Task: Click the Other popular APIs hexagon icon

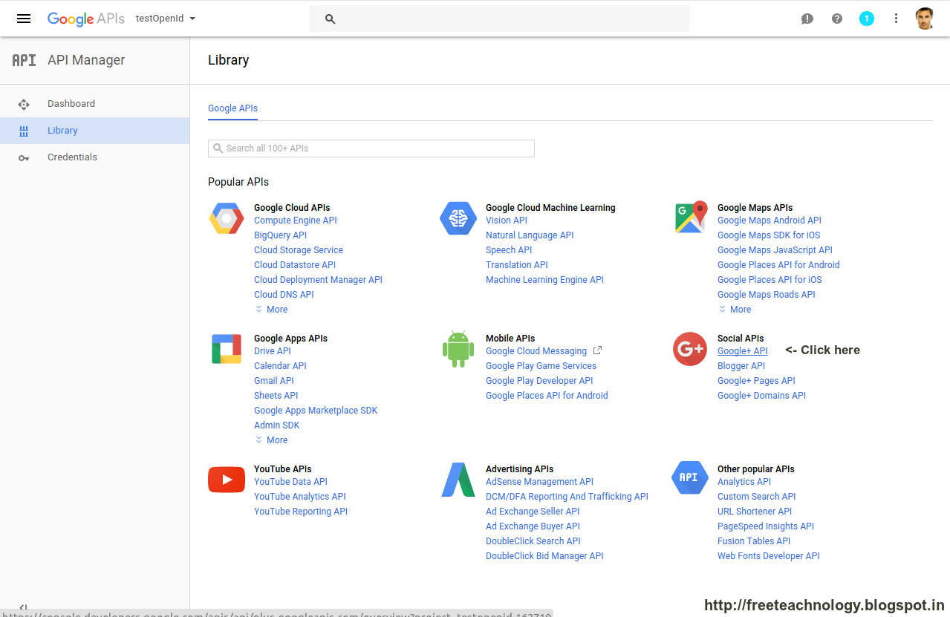Action: [x=689, y=477]
